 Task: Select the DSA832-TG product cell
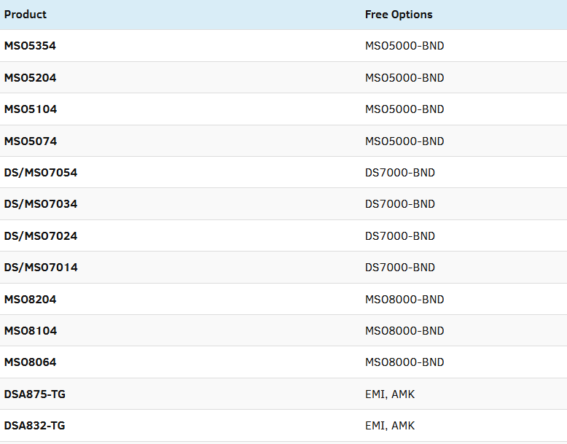(x=35, y=425)
